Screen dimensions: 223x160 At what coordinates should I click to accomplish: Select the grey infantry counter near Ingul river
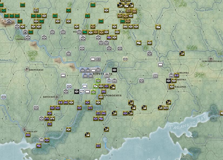point(36,108)
